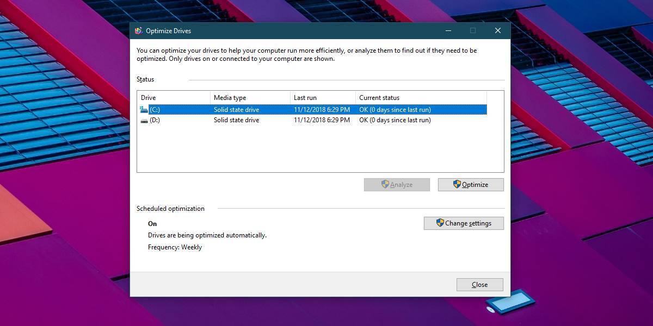The width and height of the screenshot is (653, 326).
Task: Select the (D:) drive row label
Action: coord(155,120)
